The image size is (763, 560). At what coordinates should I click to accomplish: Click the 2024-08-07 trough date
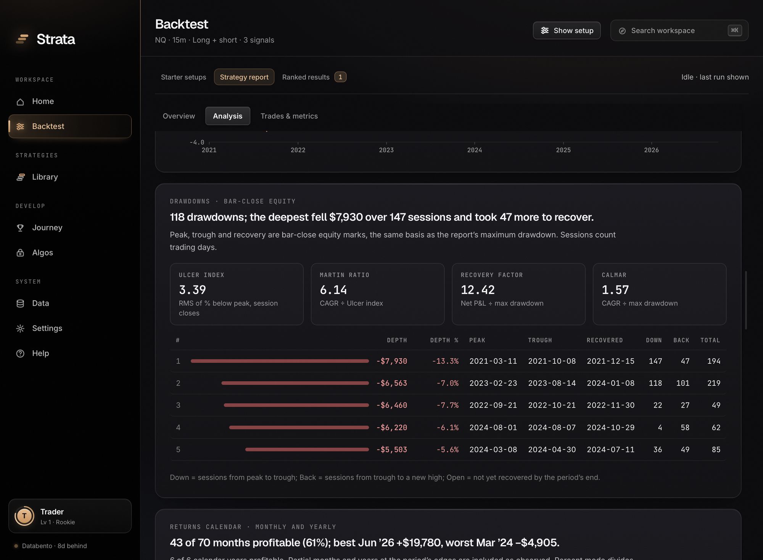[552, 428]
